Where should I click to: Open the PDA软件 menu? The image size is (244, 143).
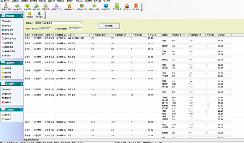[x=106, y=1]
